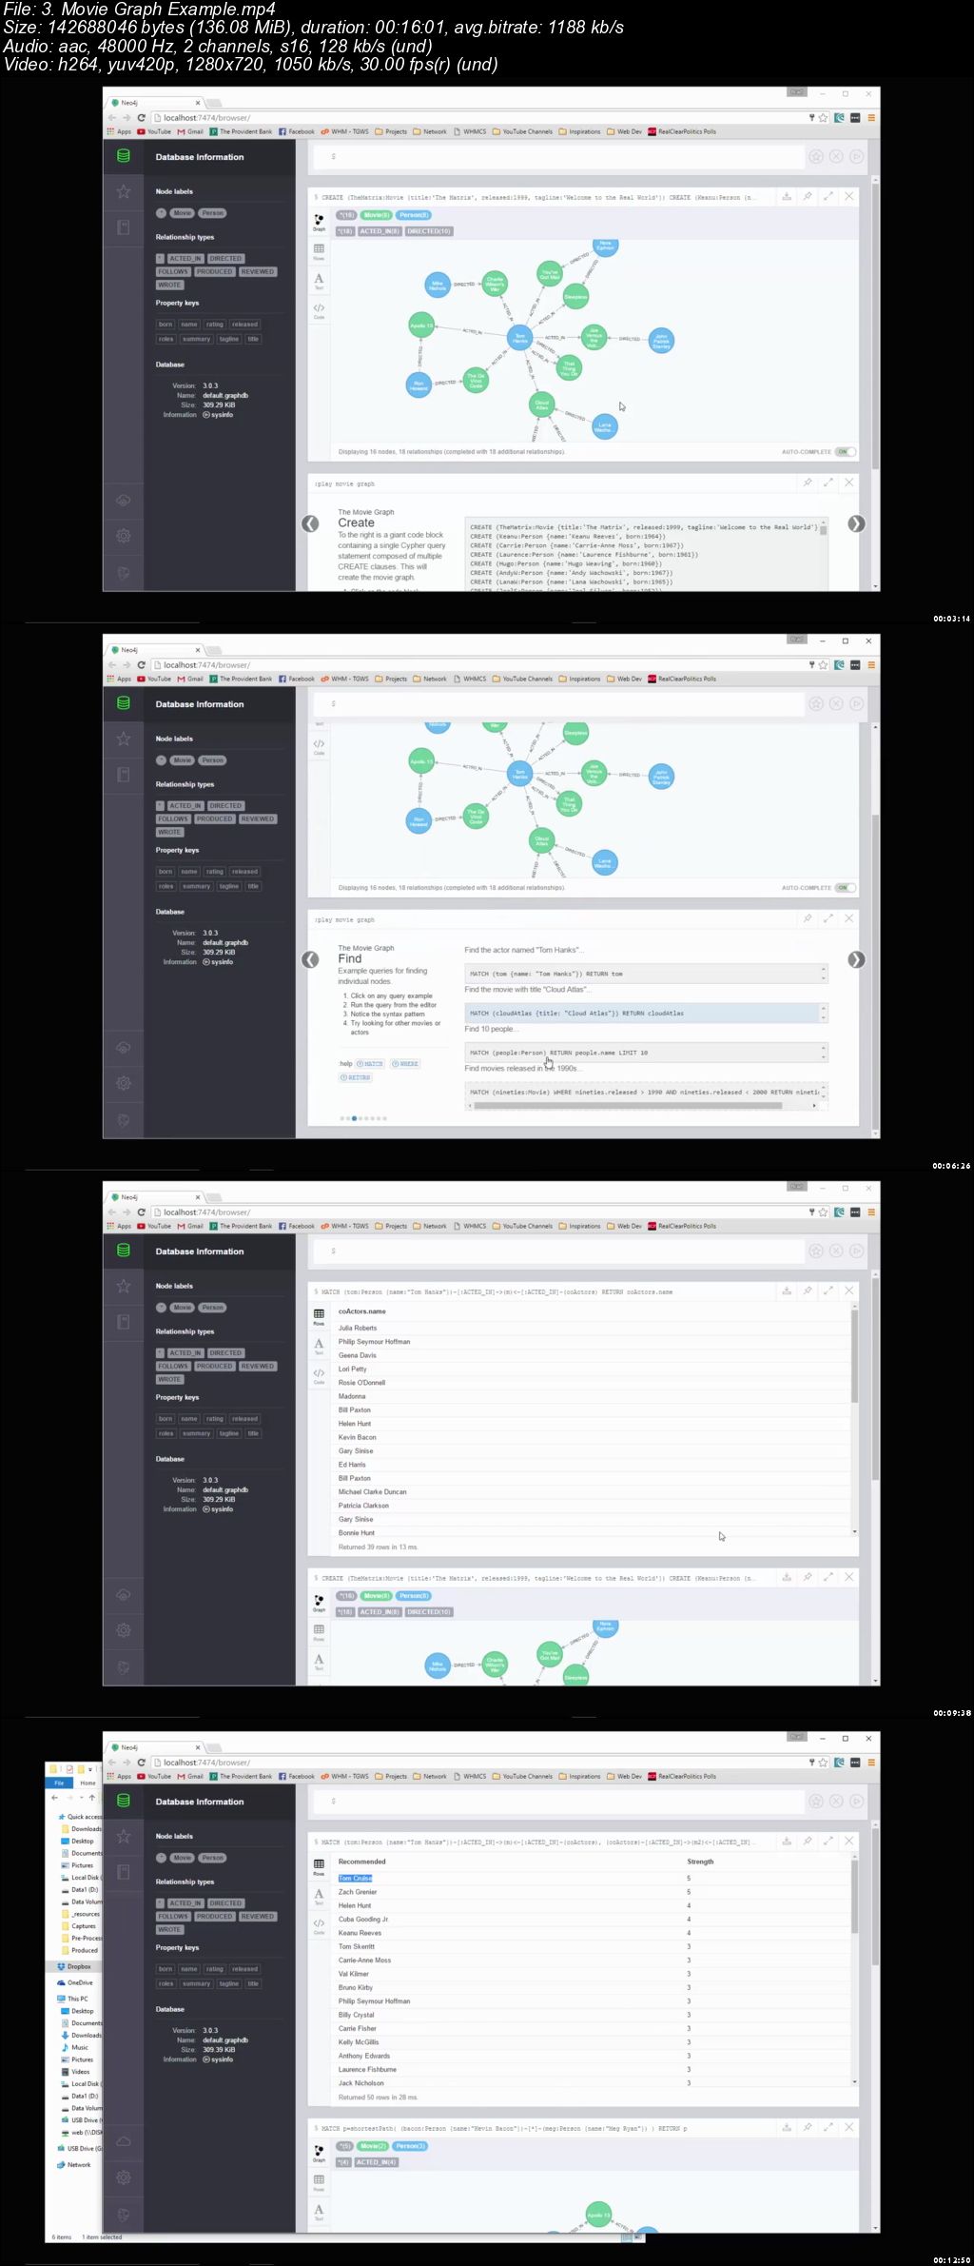Open Home tab in File Explorer window

click(88, 1783)
